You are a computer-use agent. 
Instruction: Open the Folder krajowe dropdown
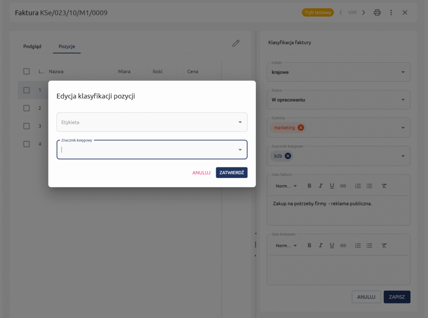pos(403,72)
